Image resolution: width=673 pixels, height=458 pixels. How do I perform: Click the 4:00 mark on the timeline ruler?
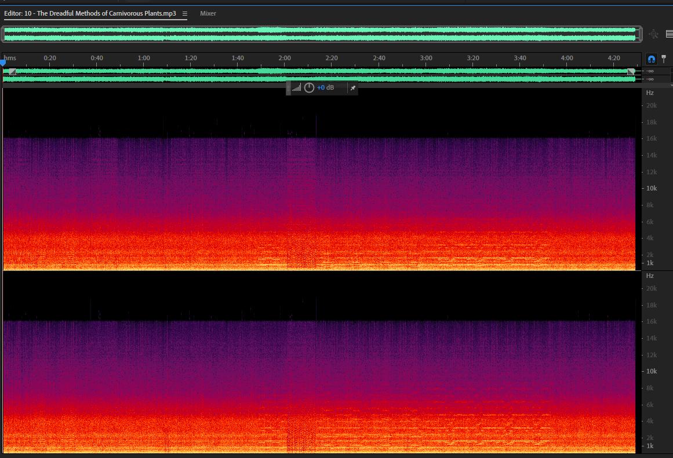coord(566,58)
